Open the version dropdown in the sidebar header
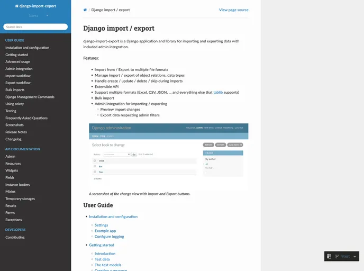364x271 pixels. click(x=36, y=16)
